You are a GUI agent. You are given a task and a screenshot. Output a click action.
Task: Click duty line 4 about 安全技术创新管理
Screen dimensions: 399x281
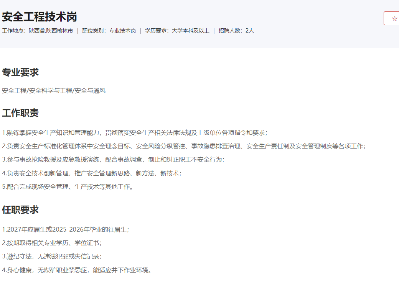point(92,173)
